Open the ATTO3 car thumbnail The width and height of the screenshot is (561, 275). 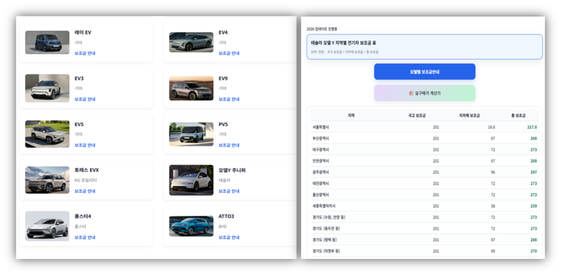(x=191, y=226)
